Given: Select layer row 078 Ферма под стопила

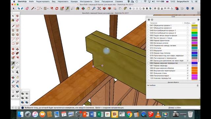Looking at the screenshot, I should coord(173,53).
